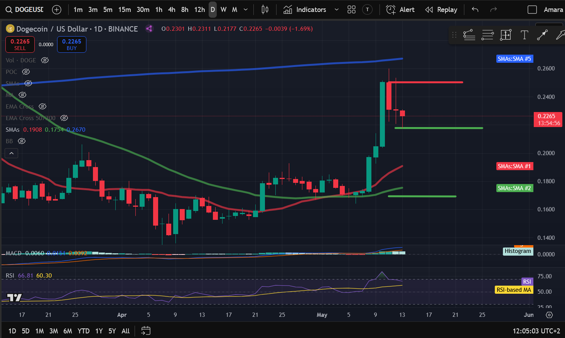
Task: Expand the favorite indicators dropdown arrow
Action: [336, 10]
